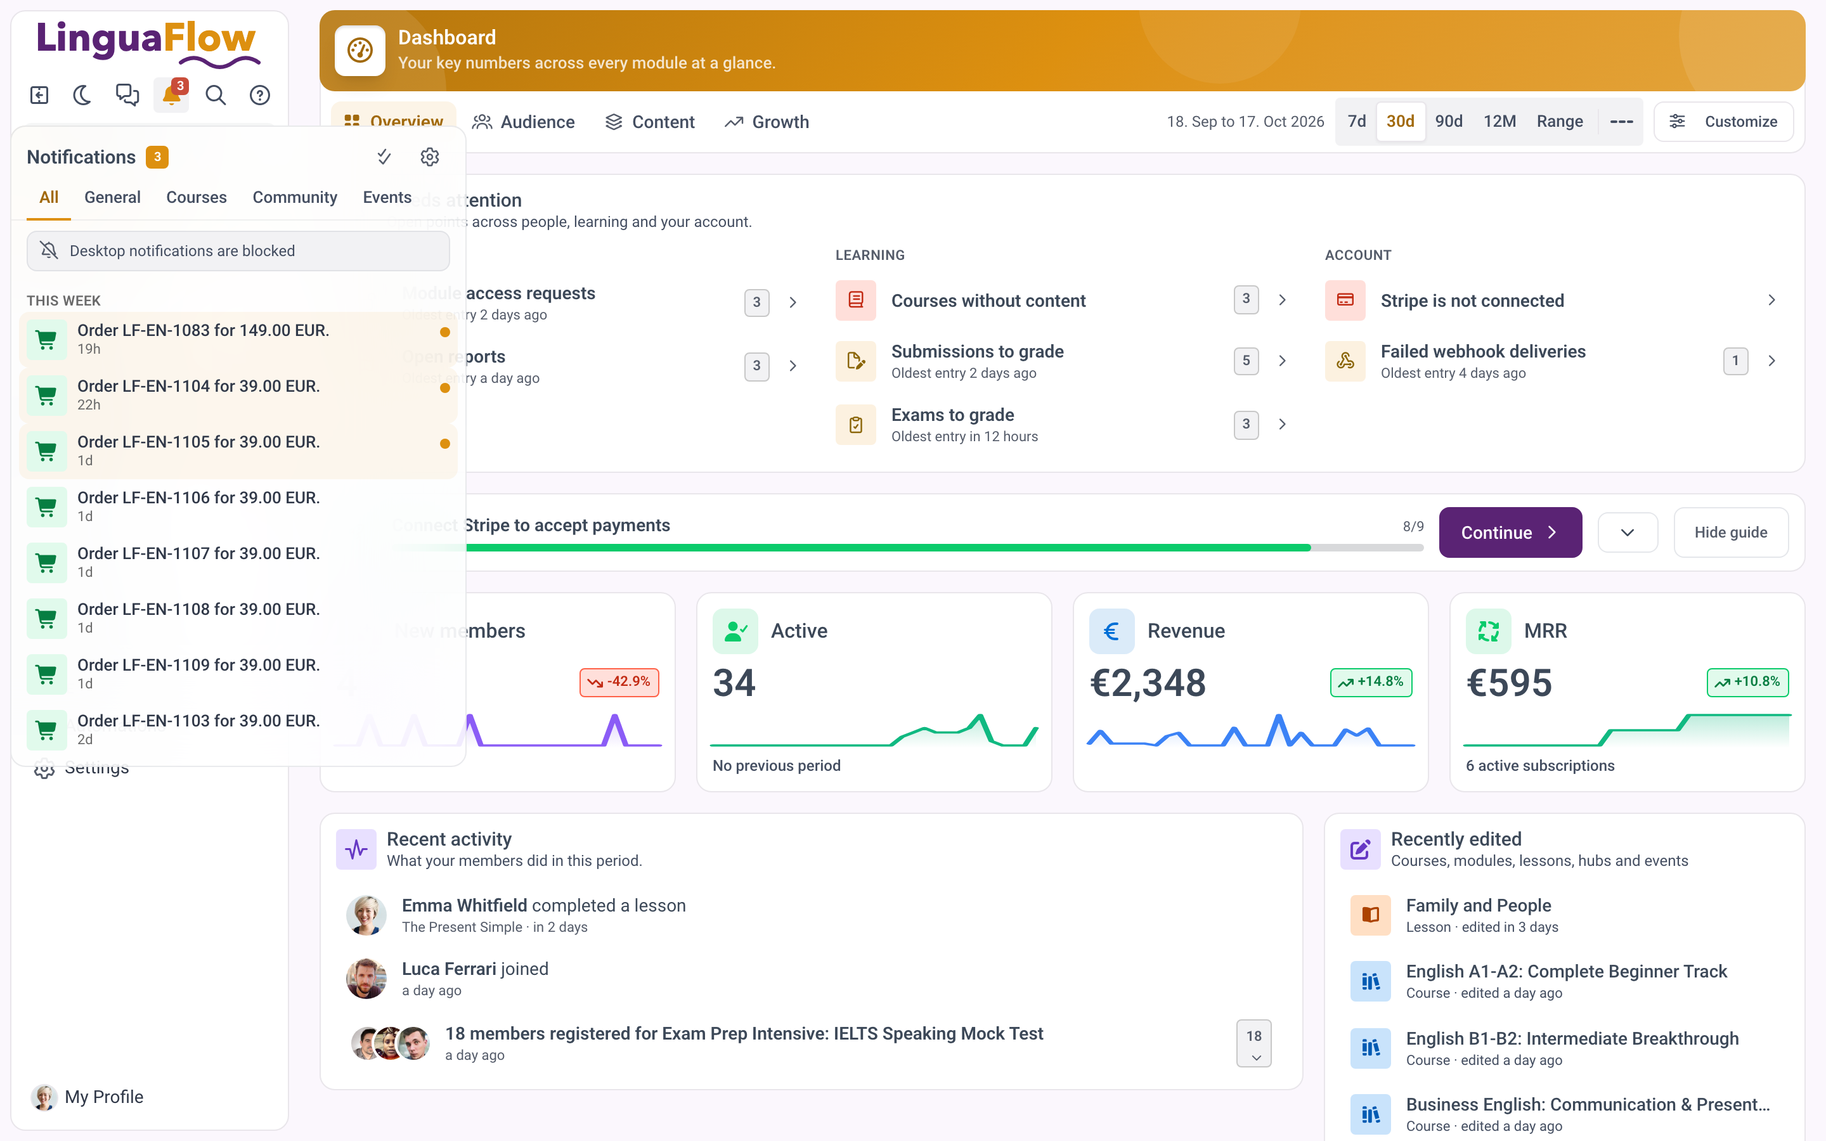The width and height of the screenshot is (1826, 1141).
Task: Click the Hide guide button
Action: point(1730,532)
